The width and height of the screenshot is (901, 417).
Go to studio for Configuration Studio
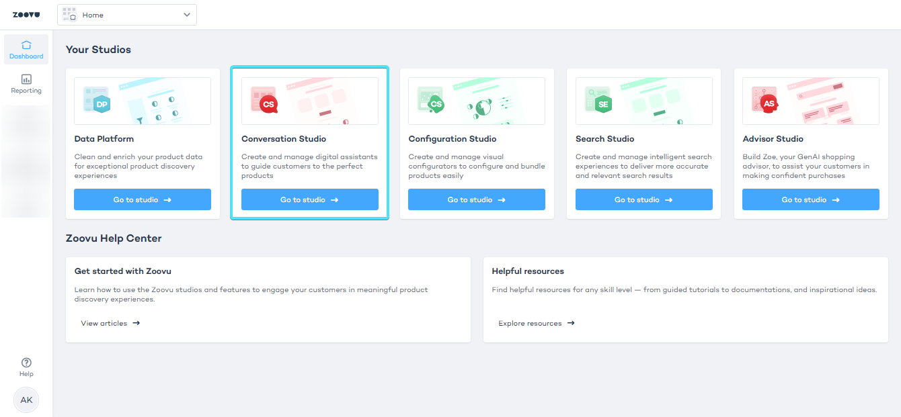pos(477,199)
